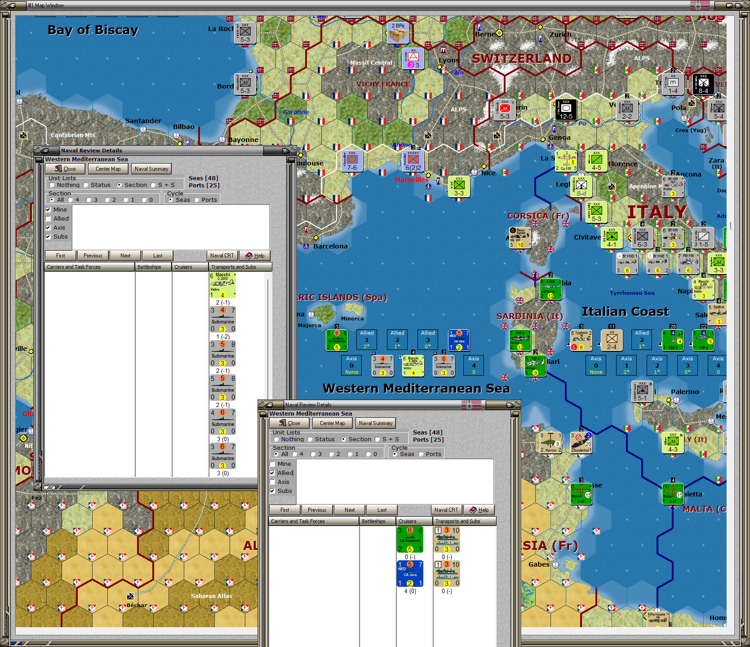Screen dimensions: 750x647
Task: Select the 5-3 infantry counter beside La Rochelle
Action: coord(245,33)
